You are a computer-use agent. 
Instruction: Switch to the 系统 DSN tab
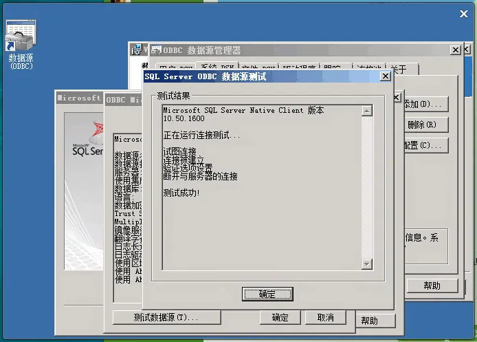[217, 67]
